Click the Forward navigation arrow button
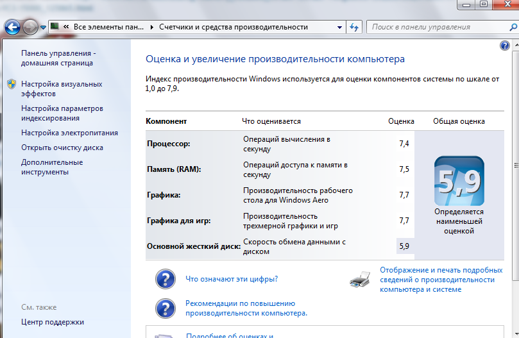The width and height of the screenshot is (519, 338). (30, 28)
